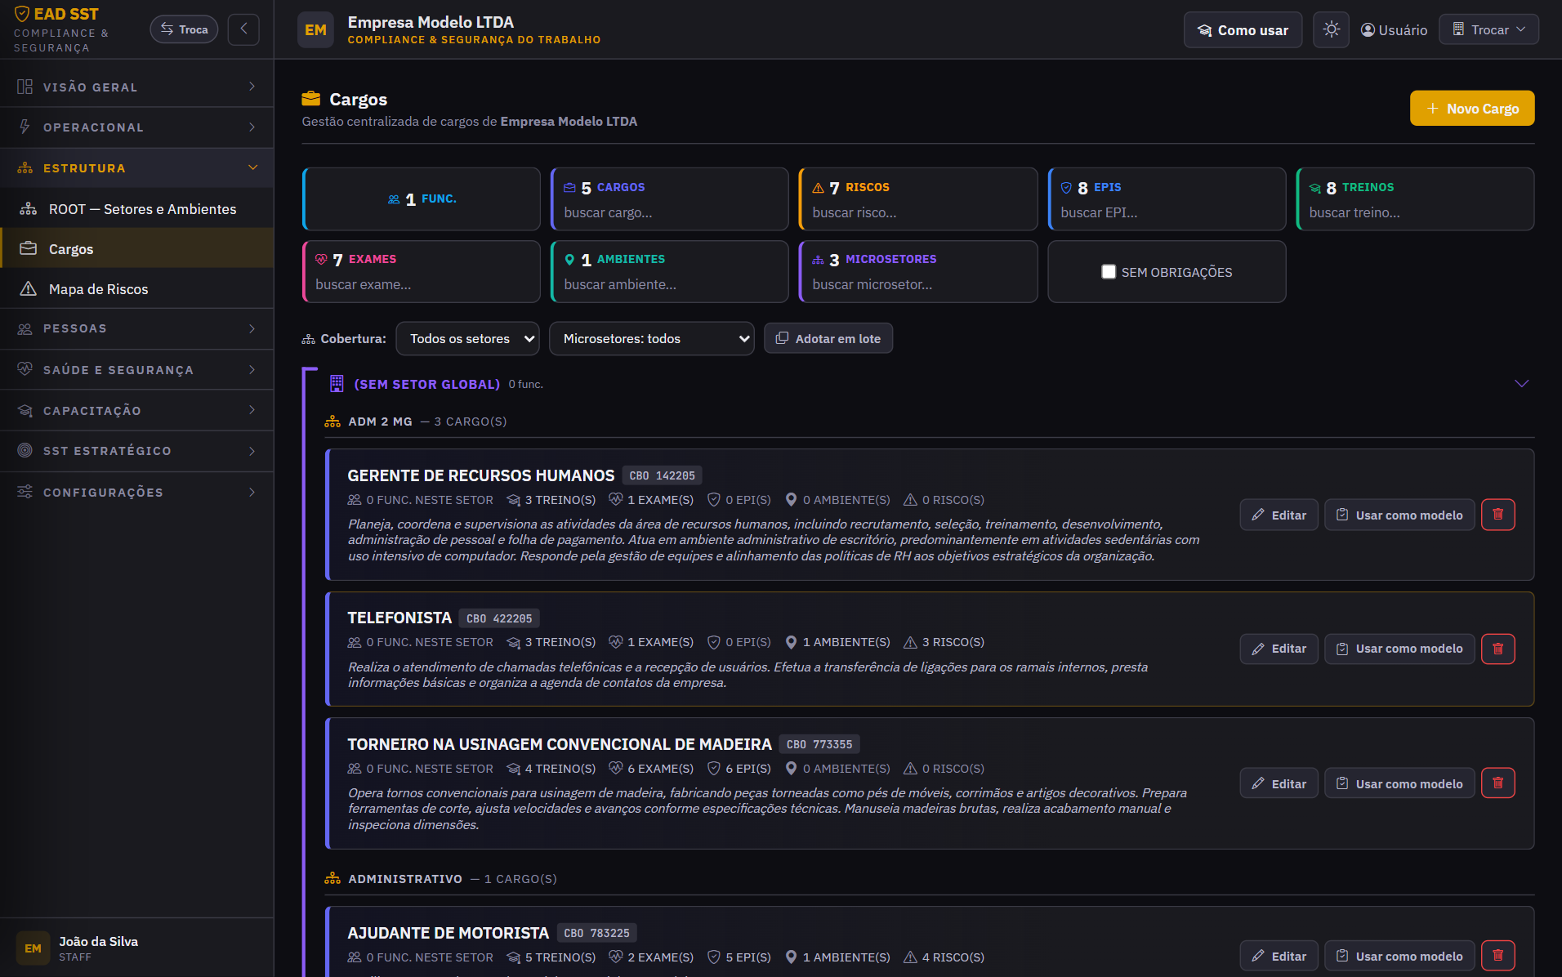Click João da Silva's EM avatar
Viewport: 1562px width, 977px height.
[x=33, y=948]
